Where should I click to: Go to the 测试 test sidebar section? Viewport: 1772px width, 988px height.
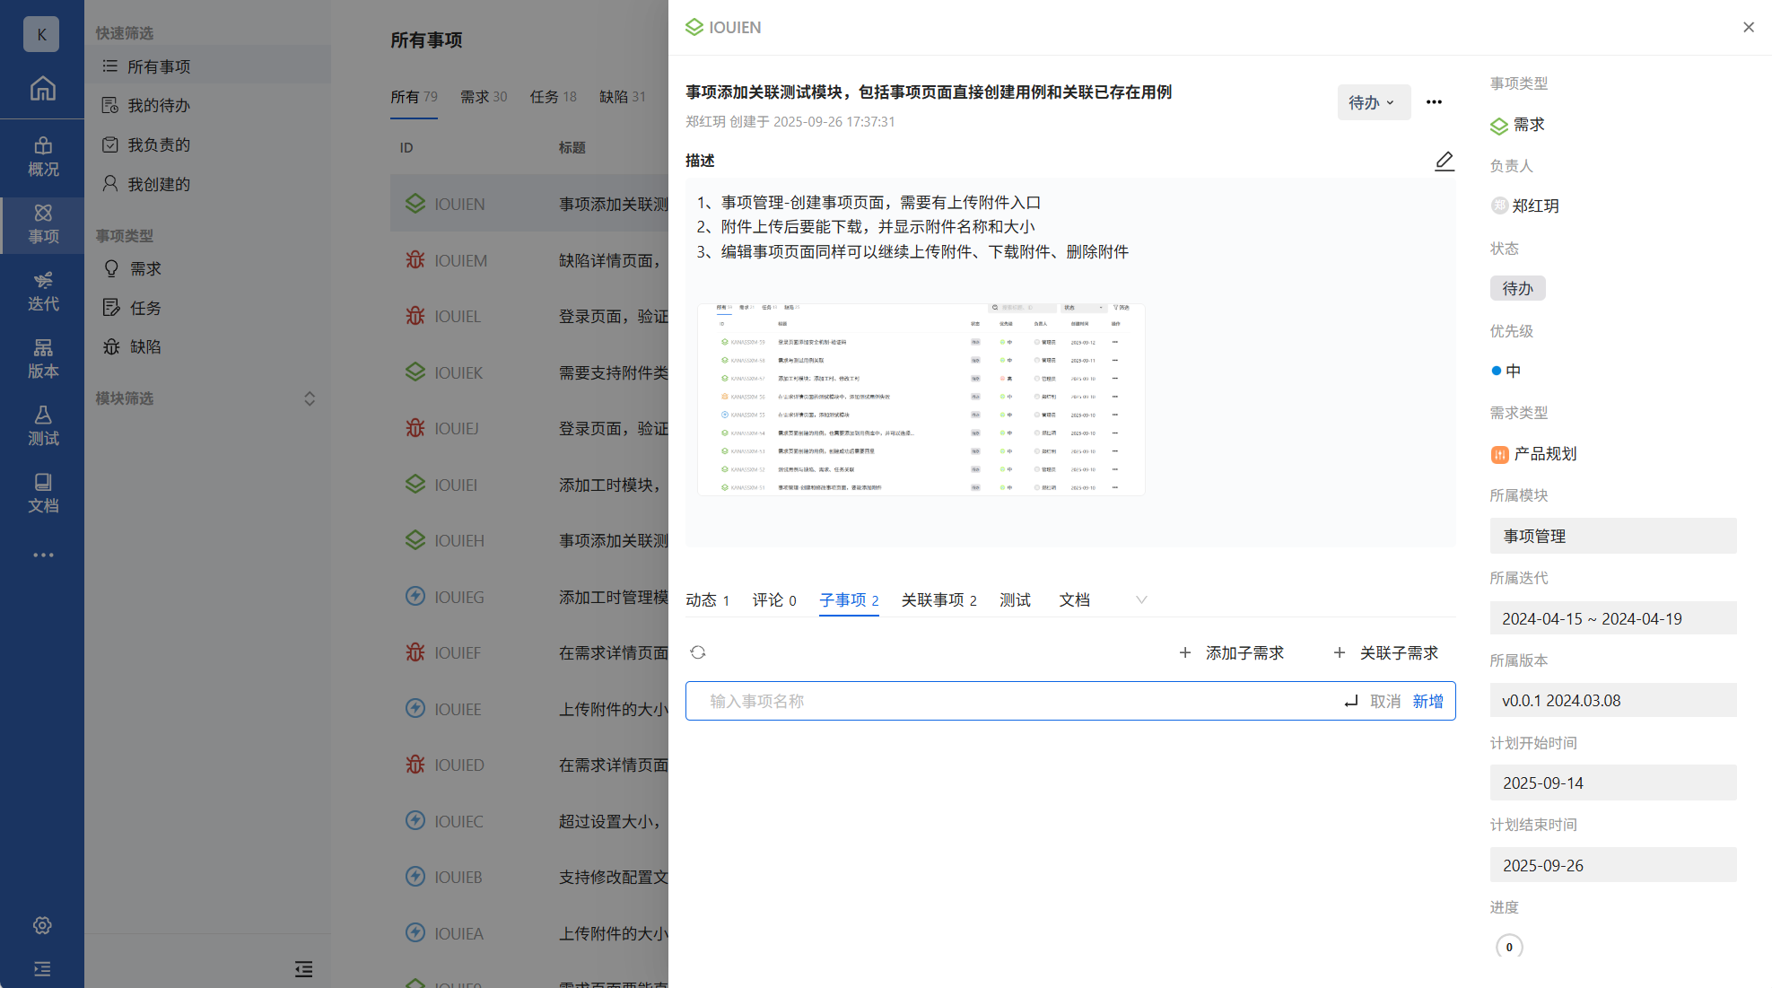pos(42,426)
